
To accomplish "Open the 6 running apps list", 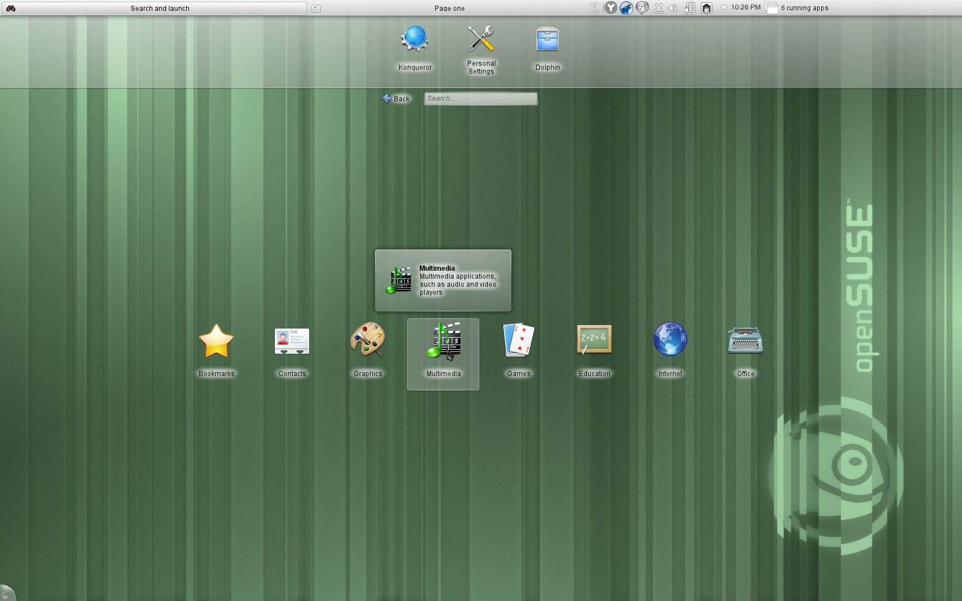I will click(798, 8).
